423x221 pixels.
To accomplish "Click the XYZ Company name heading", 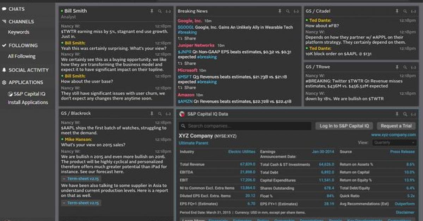I will [x=196, y=136].
